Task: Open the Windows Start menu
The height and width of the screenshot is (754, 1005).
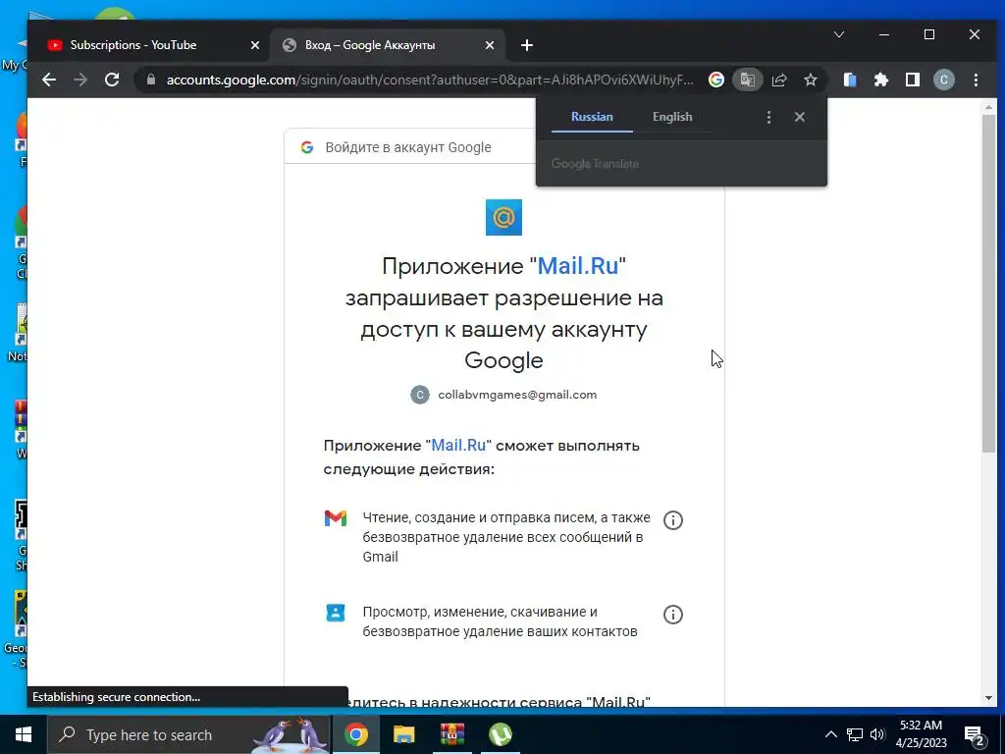Action: click(x=24, y=734)
